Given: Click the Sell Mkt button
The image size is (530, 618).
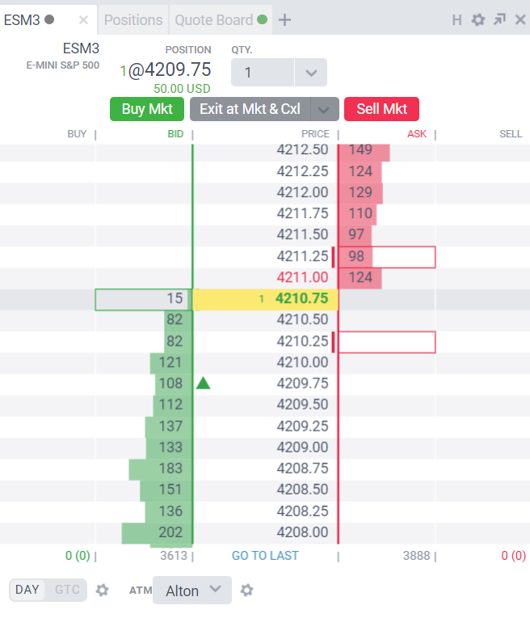Looking at the screenshot, I should point(381,109).
